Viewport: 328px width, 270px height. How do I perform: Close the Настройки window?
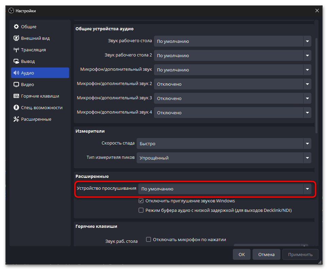(x=317, y=11)
